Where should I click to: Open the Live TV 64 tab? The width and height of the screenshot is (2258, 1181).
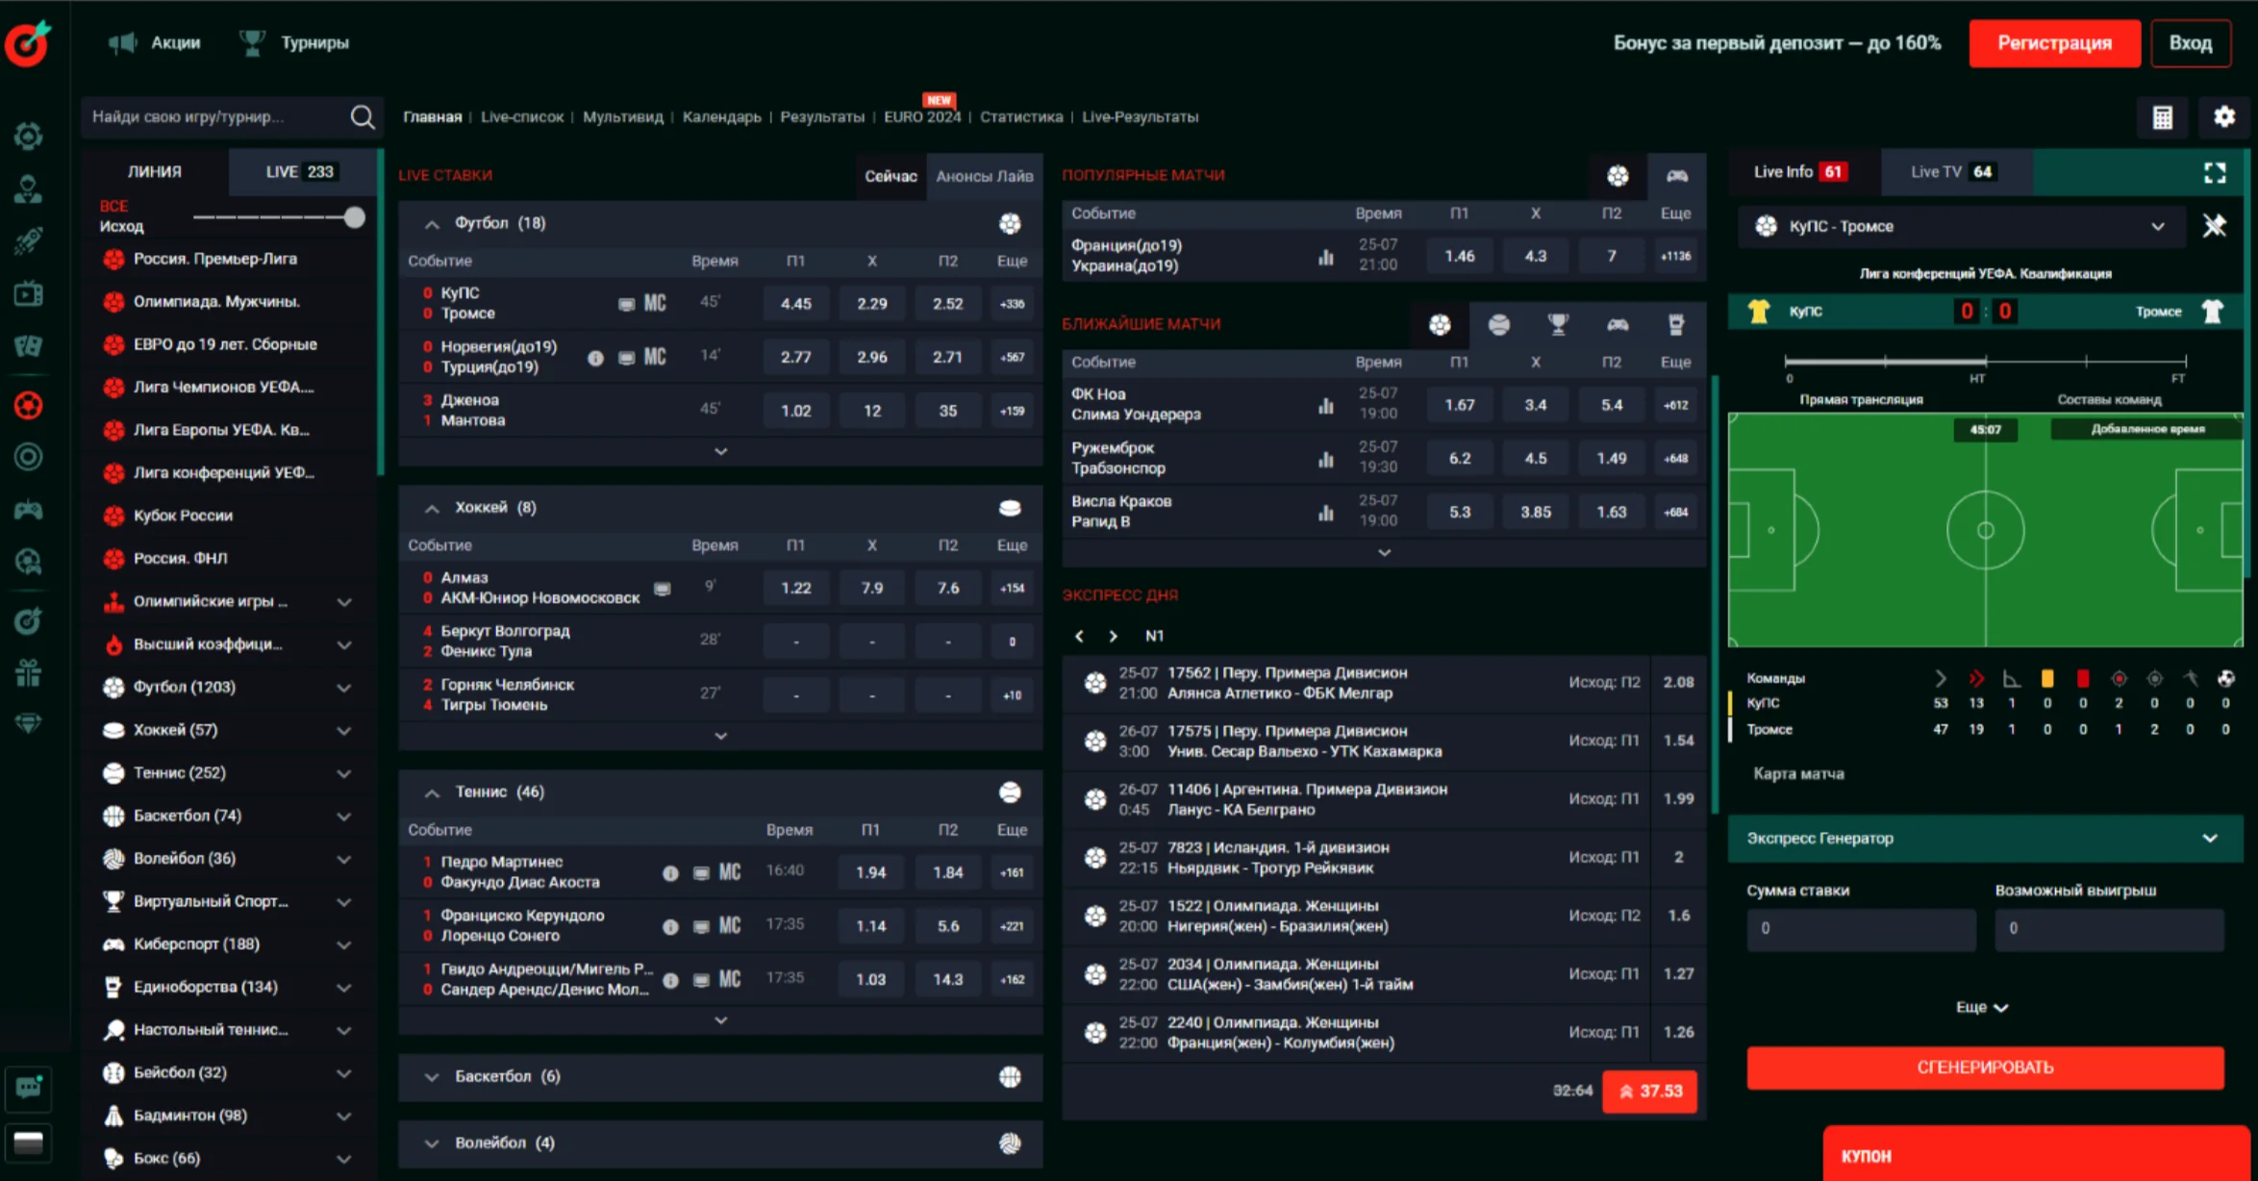[1951, 172]
